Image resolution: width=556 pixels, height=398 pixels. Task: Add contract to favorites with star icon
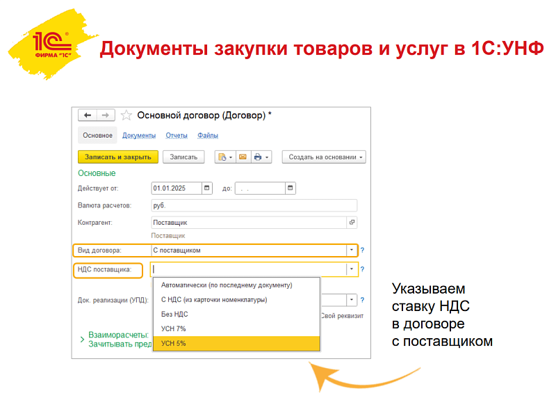pyautogui.click(x=126, y=115)
